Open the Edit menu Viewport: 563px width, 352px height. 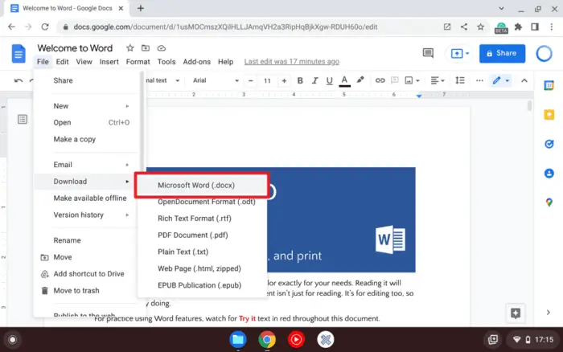click(x=62, y=62)
